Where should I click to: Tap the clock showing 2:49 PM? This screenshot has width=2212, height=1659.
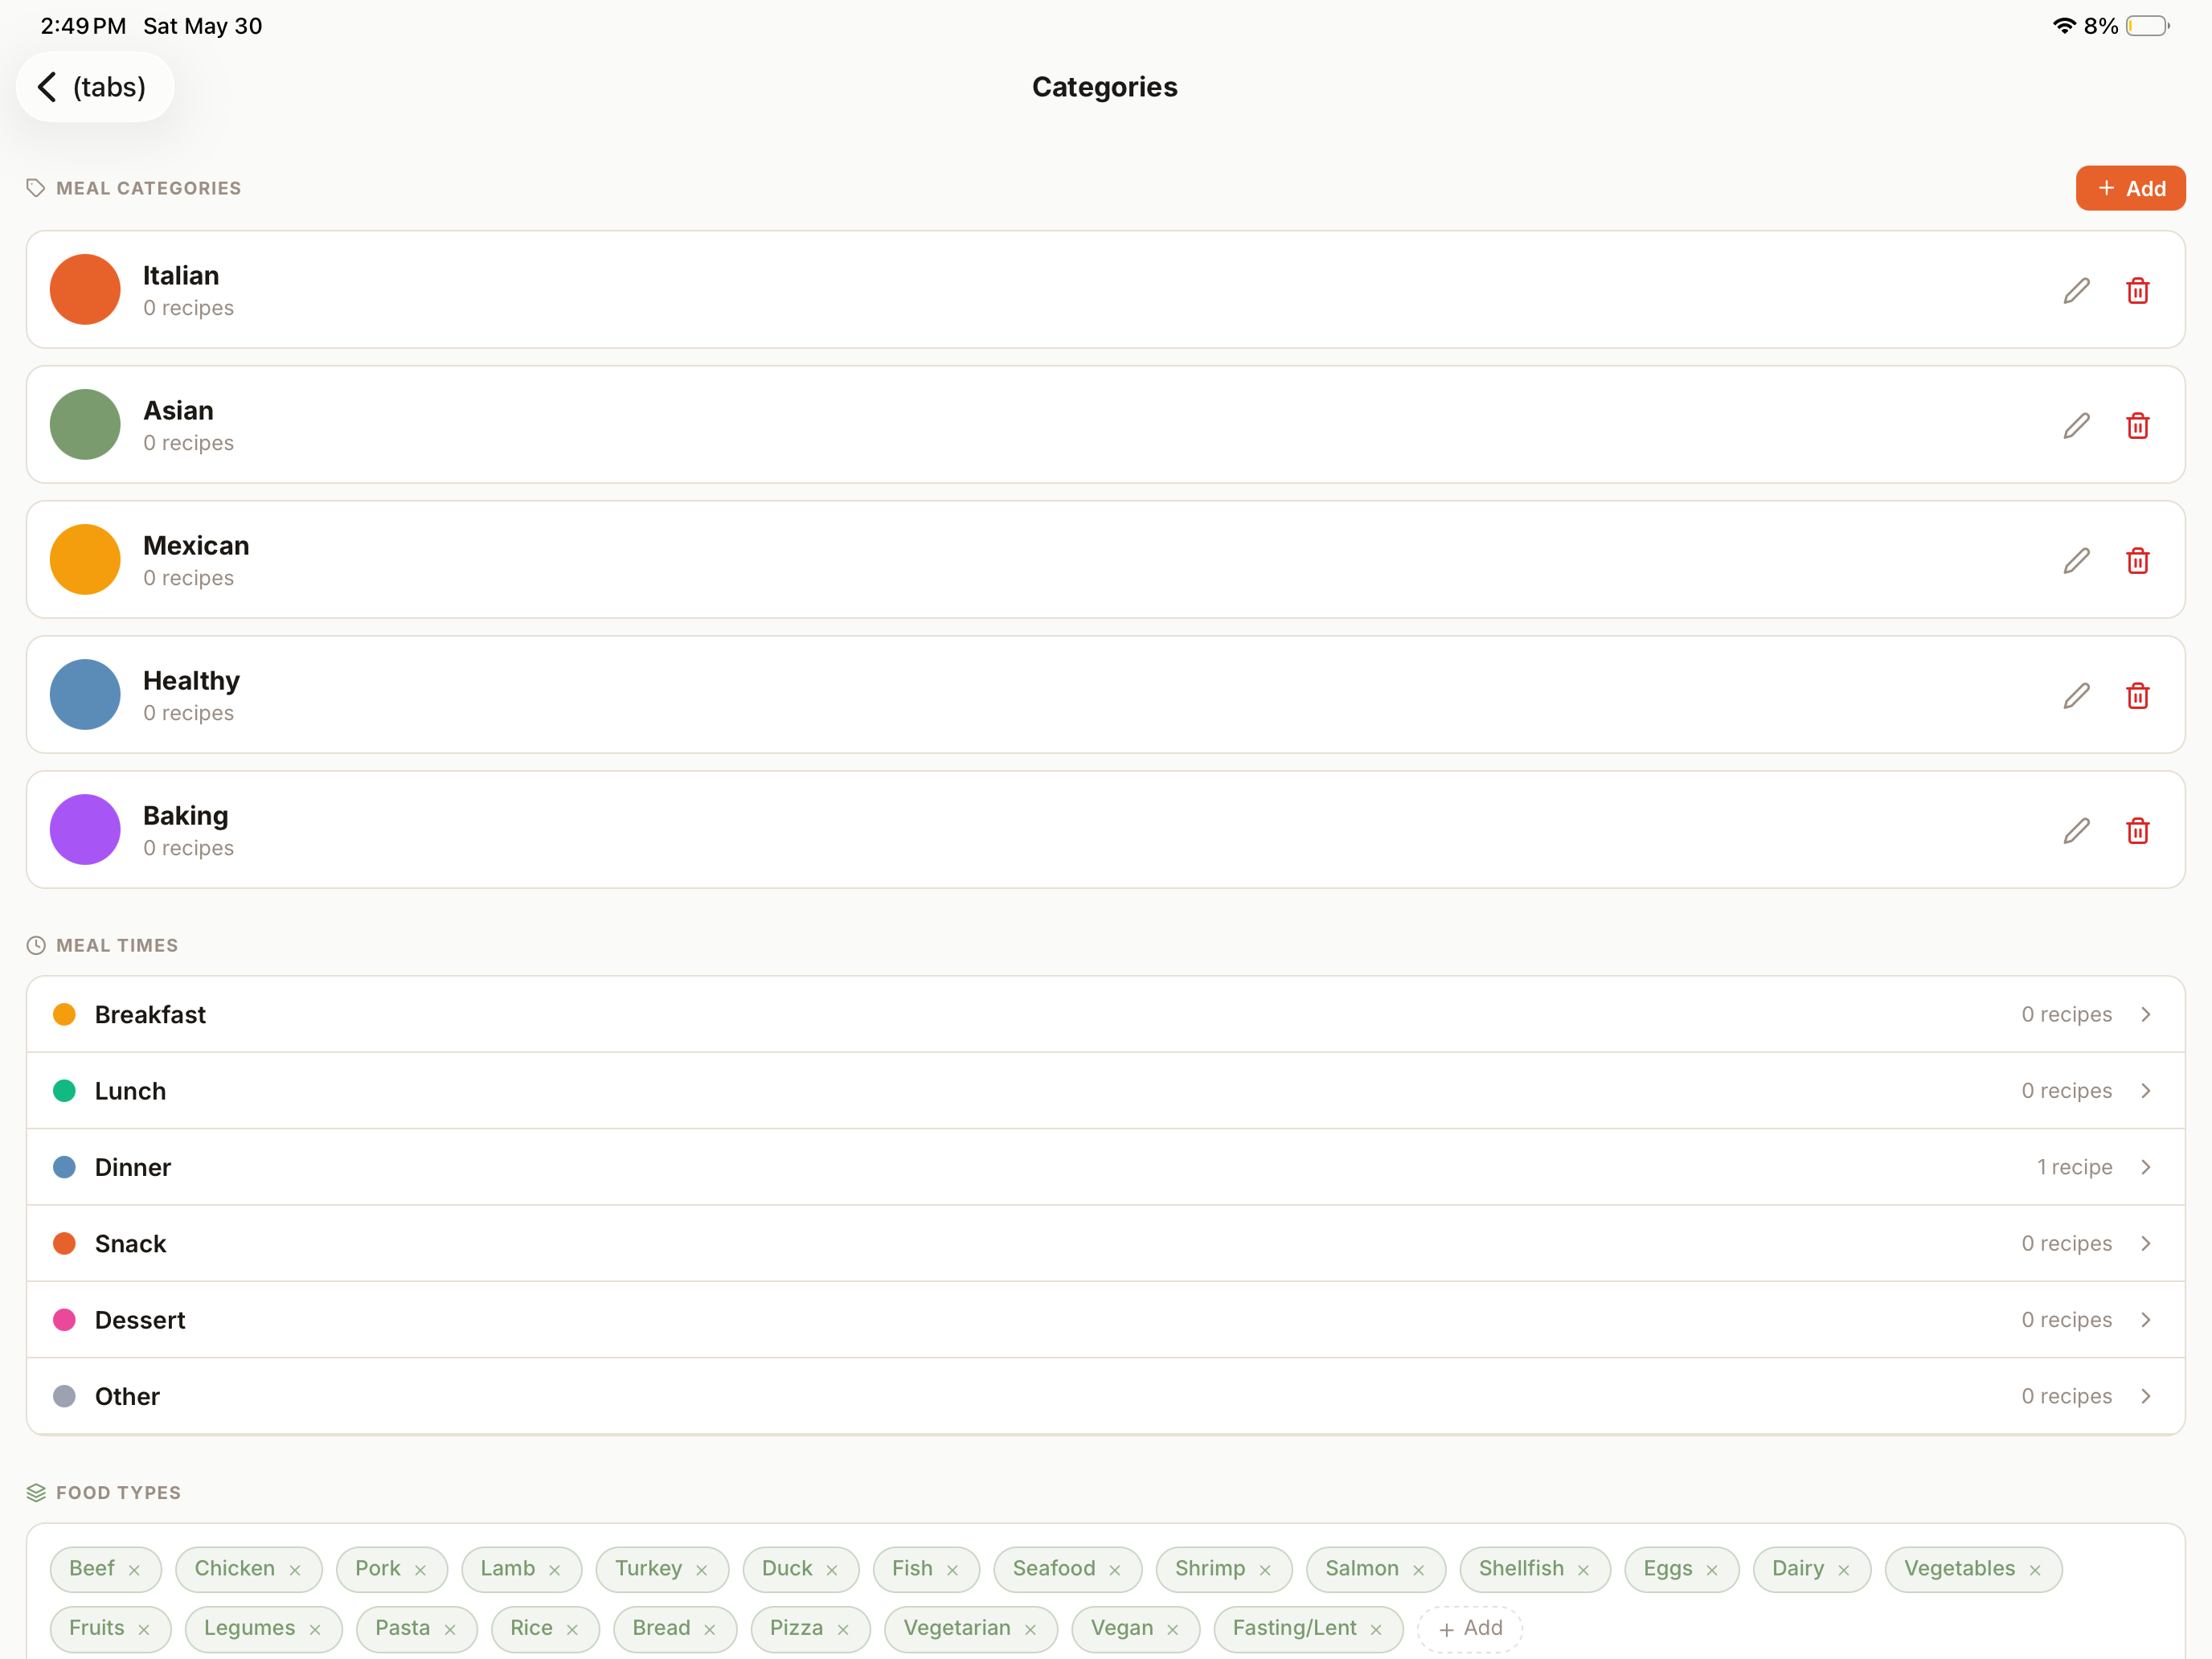point(83,26)
